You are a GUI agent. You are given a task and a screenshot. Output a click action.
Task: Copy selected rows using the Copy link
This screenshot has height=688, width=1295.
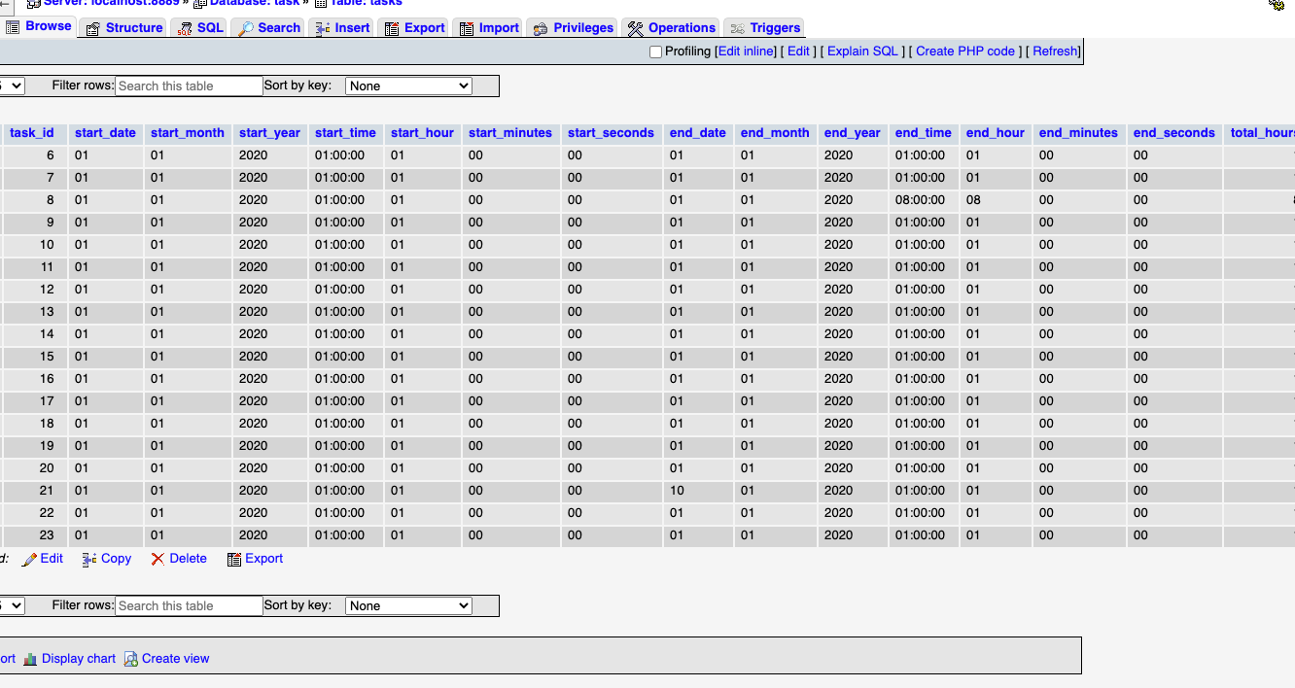(x=116, y=559)
